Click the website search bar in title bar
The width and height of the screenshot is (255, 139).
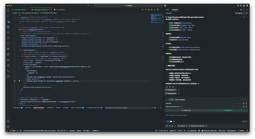pos(128,5)
